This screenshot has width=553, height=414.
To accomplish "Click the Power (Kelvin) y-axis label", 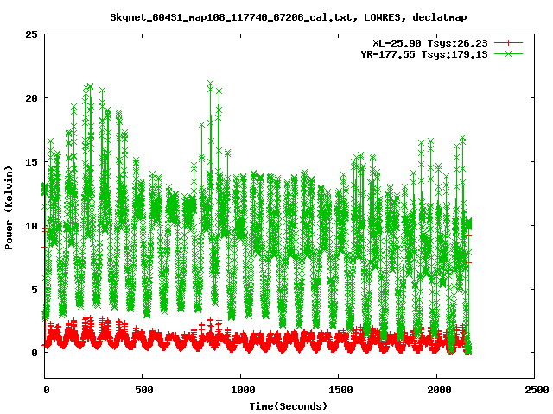I will (x=9, y=208).
